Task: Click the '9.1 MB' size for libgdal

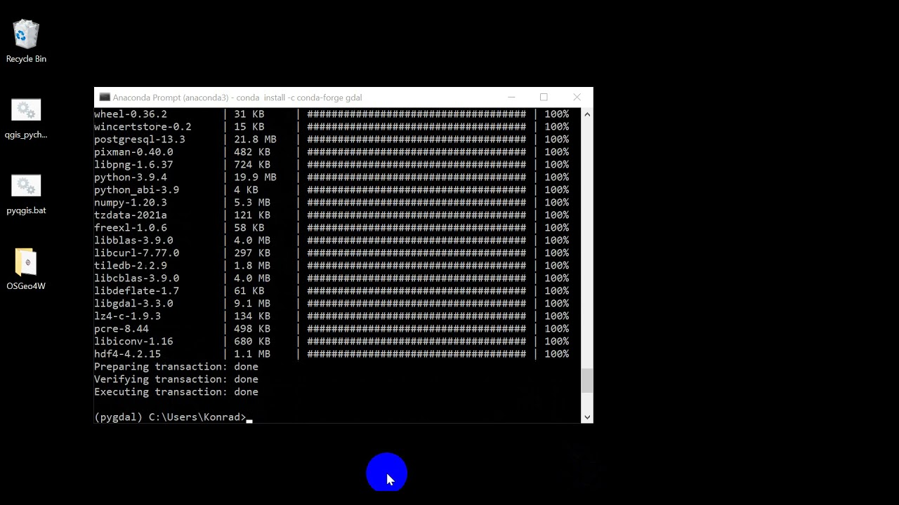Action: point(252,304)
